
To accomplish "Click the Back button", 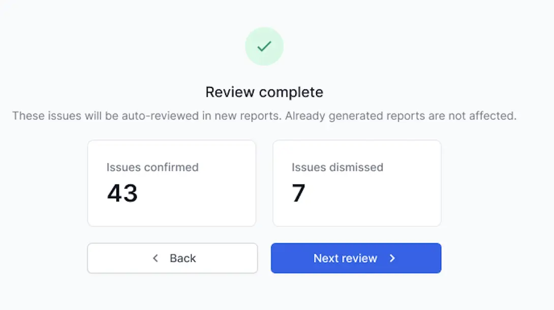I will coord(172,258).
